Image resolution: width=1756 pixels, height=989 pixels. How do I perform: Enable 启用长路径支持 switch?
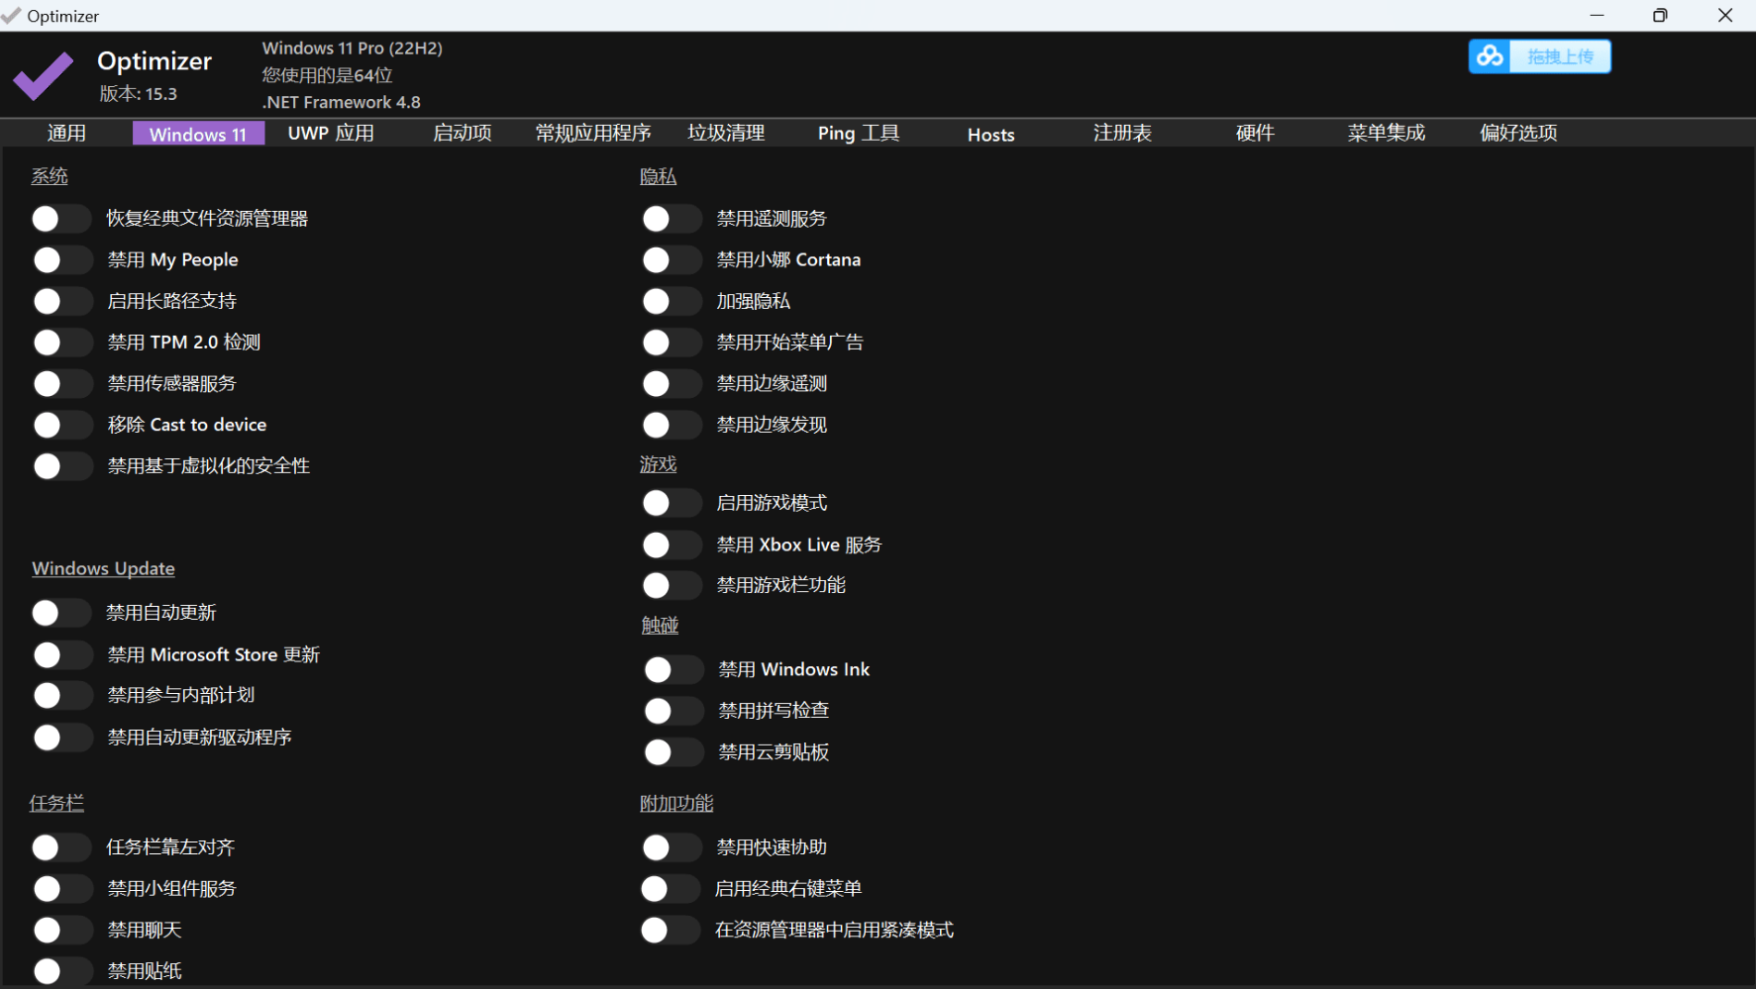(x=61, y=301)
